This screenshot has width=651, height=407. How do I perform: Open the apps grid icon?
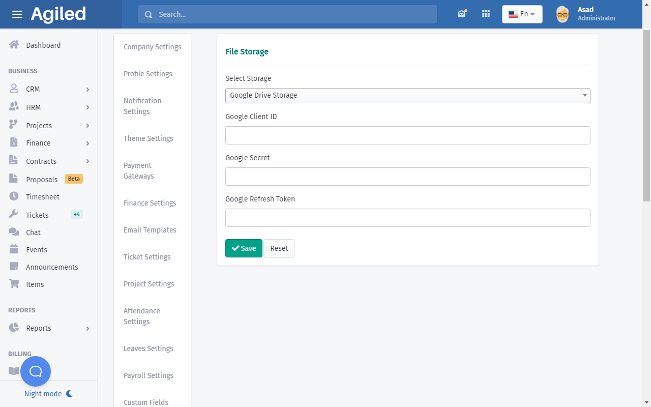pyautogui.click(x=486, y=14)
